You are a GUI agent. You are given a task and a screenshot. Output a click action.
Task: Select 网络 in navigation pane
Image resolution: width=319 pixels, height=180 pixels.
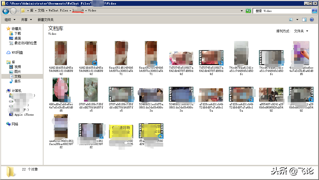tap(15, 124)
